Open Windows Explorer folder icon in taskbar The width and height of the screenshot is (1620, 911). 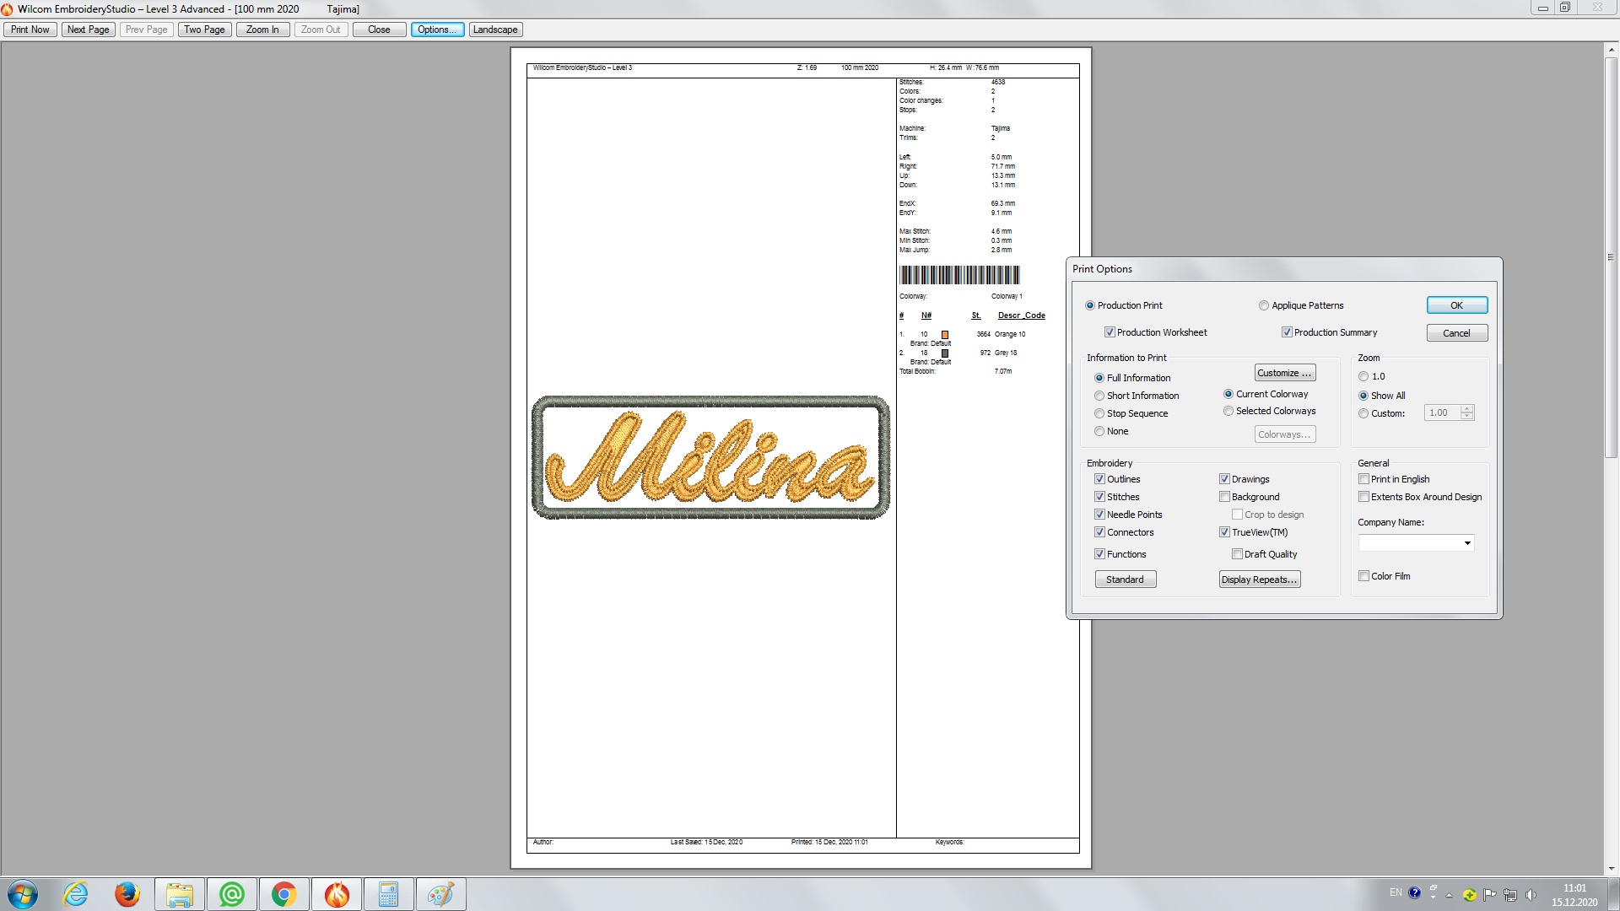[179, 894]
